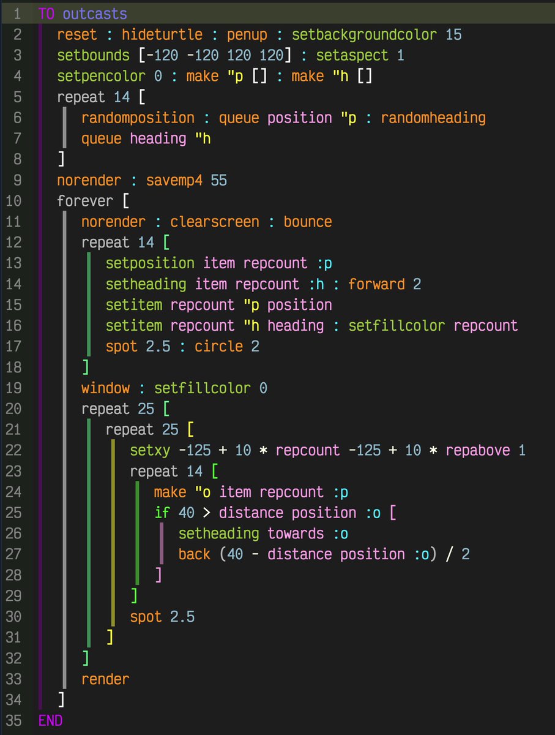Click 'setpencolor' on line 4
Screen dimensions: 555x735
pyautogui.click(x=101, y=76)
